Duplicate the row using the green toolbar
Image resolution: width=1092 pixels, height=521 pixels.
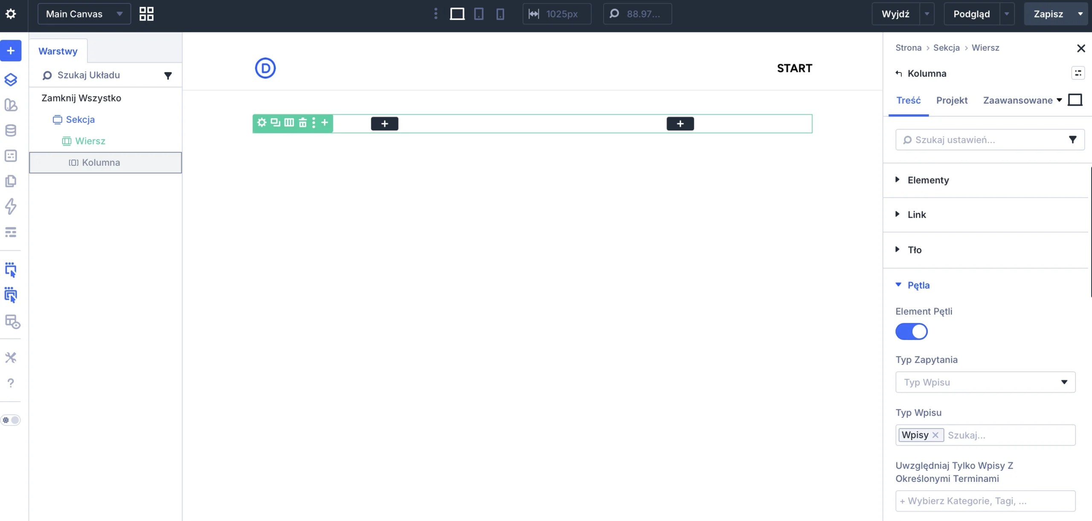coord(275,123)
